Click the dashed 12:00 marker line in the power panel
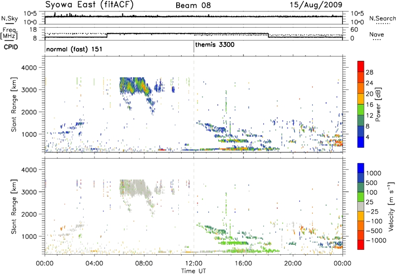This screenshot has height=274, width=396. coord(194,104)
